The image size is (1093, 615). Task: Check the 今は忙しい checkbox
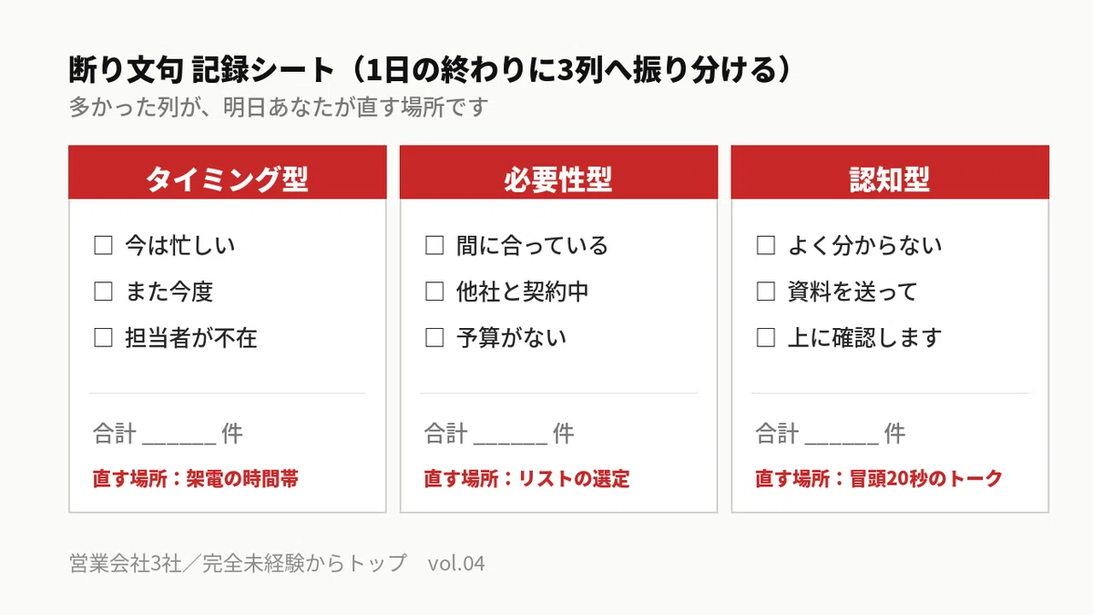pyautogui.click(x=103, y=246)
